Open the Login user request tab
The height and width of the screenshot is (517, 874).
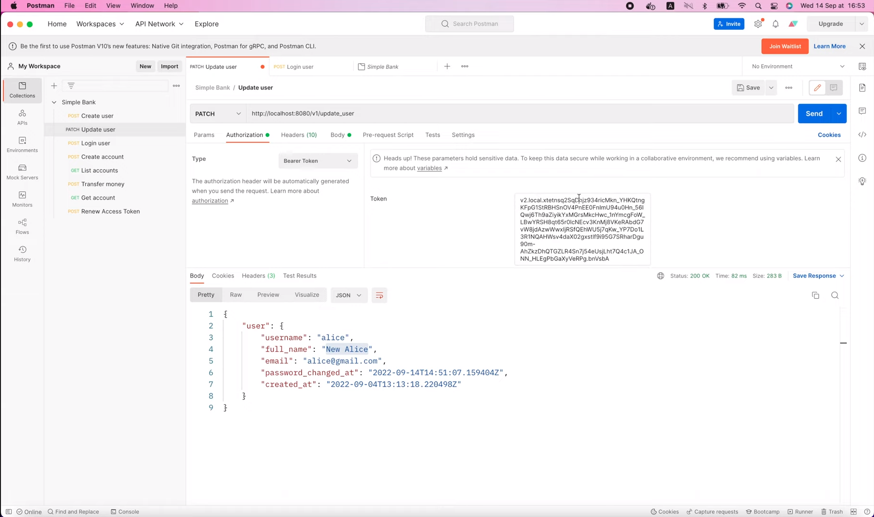(311, 67)
